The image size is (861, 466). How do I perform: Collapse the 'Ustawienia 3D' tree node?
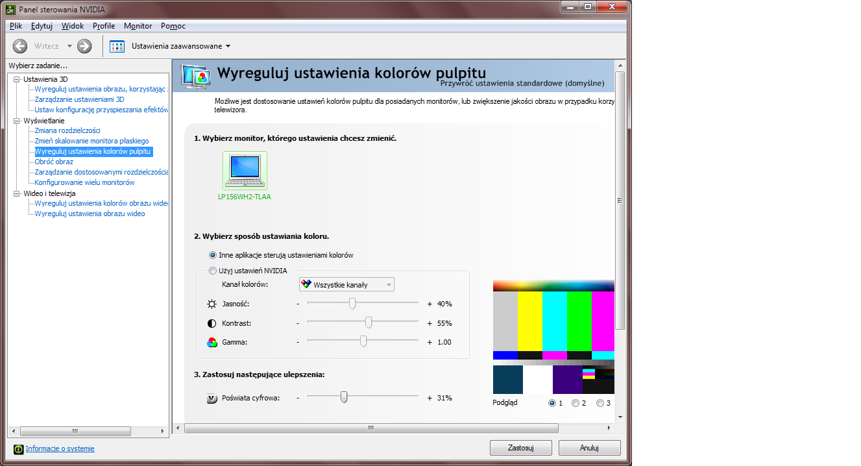click(x=17, y=79)
